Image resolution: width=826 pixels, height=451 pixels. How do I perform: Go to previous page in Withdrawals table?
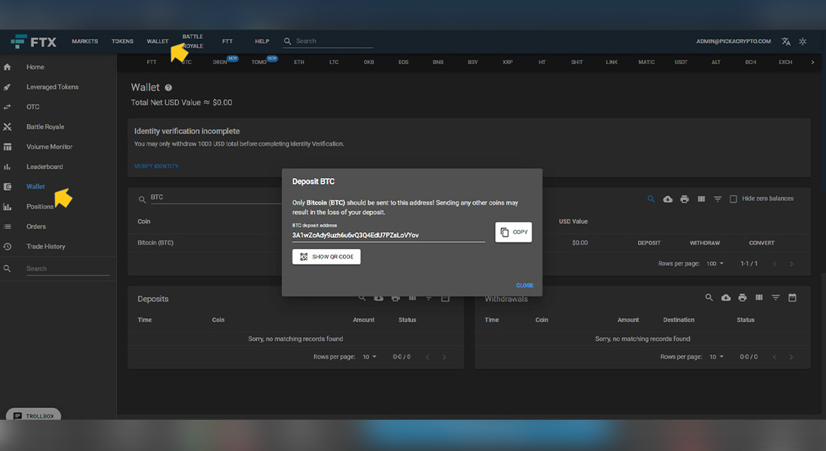click(774, 357)
